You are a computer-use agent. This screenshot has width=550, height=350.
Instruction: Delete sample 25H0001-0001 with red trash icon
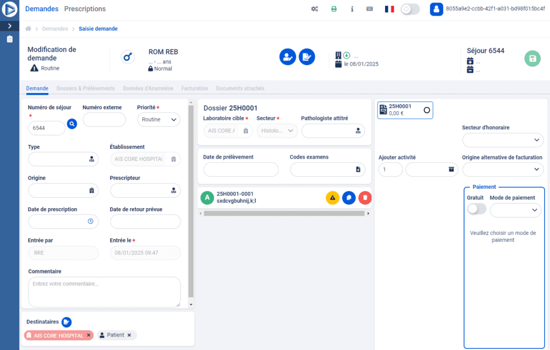(365, 198)
